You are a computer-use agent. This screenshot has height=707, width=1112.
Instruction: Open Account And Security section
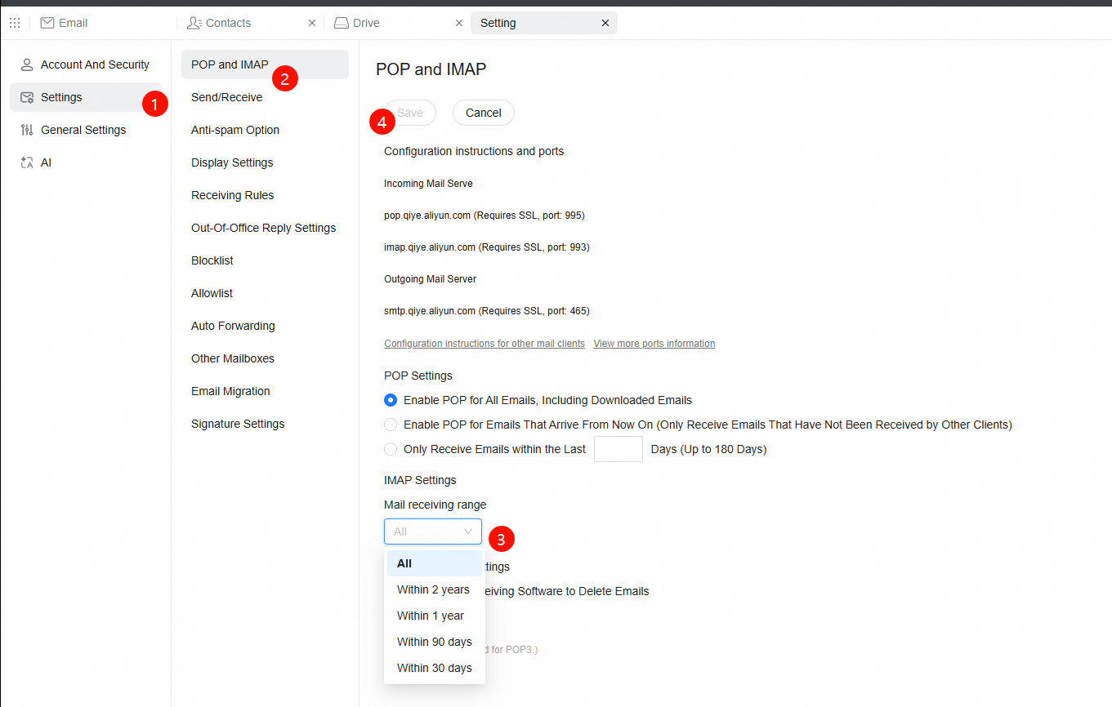point(85,64)
